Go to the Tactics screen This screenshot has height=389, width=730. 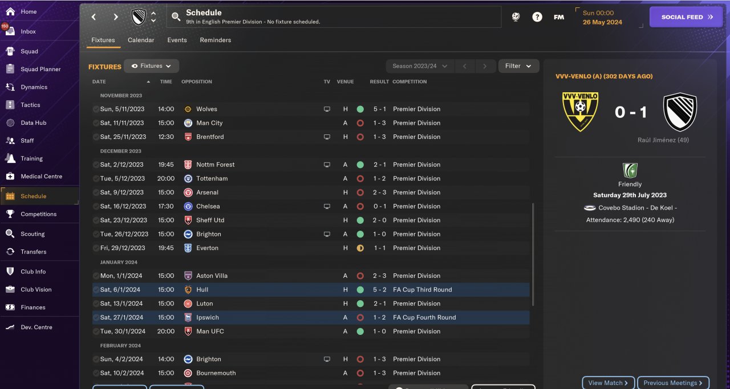tap(30, 105)
